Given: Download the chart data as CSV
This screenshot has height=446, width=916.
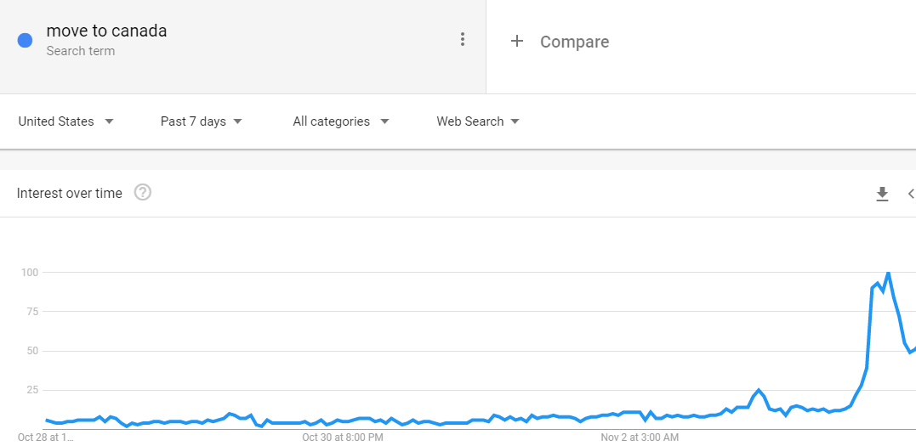Looking at the screenshot, I should click(882, 194).
